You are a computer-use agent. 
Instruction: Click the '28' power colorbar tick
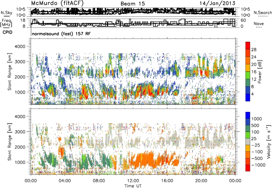pos(254,50)
